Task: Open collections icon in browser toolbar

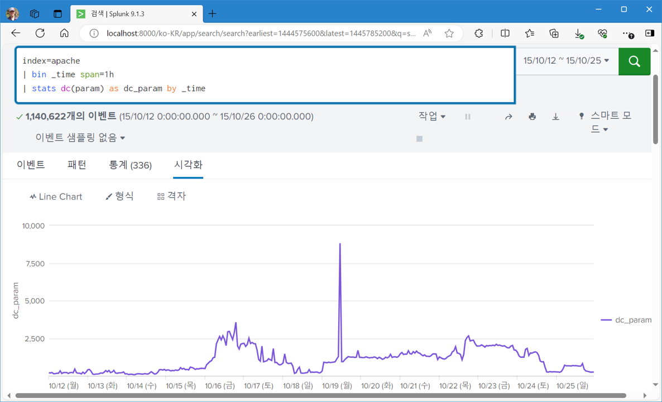Action: [x=554, y=33]
